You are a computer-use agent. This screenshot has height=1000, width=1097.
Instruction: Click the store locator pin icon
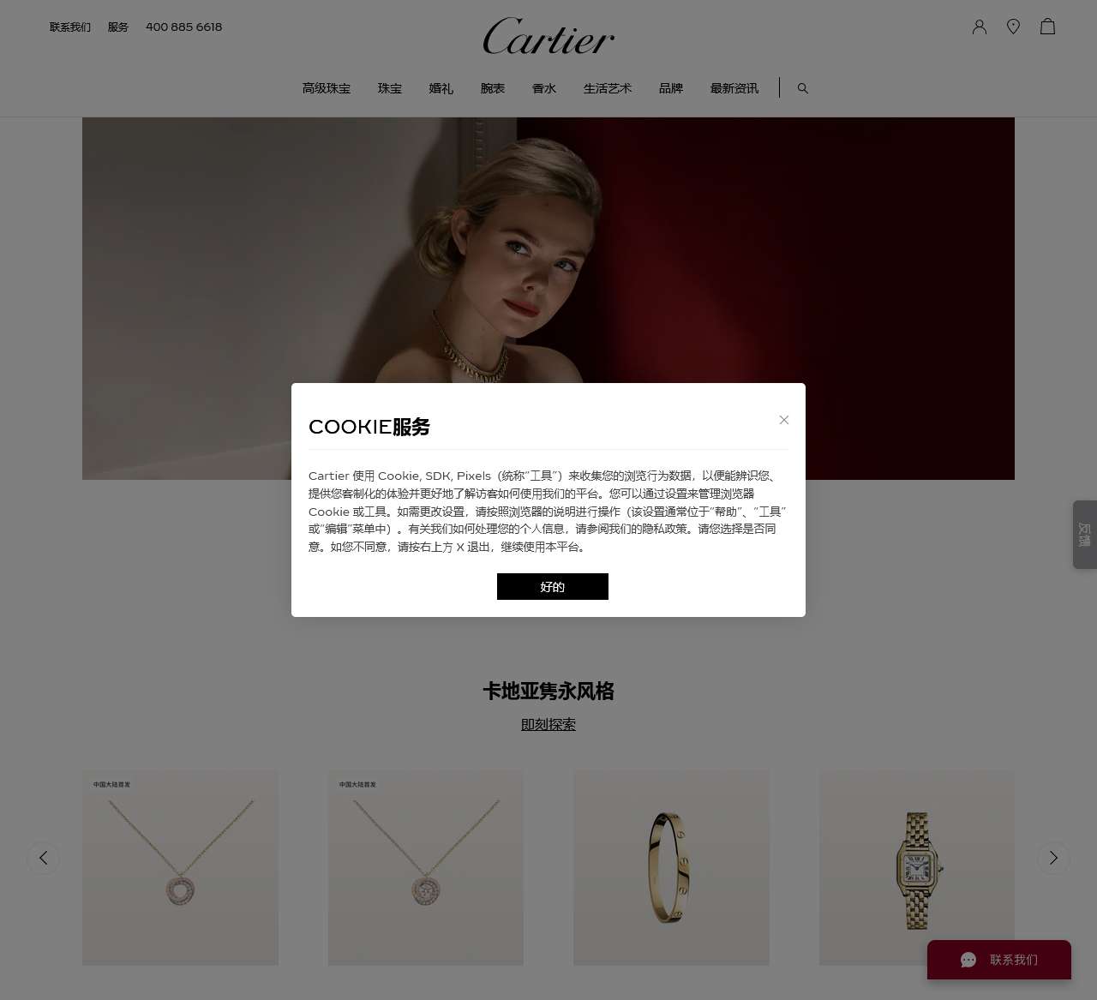click(x=1013, y=27)
